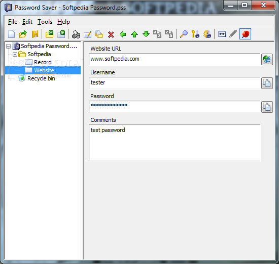Select the Softpedia folder in tree
Screen dimensions: 279x264
(39, 54)
